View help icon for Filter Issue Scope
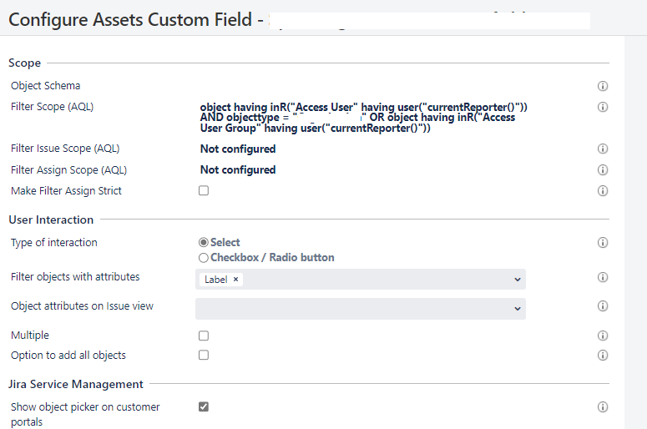This screenshot has width=647, height=429. coord(603,149)
